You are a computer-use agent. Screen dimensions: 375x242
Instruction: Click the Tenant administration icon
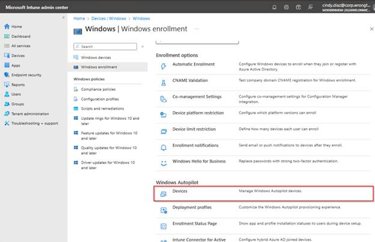(x=7, y=113)
